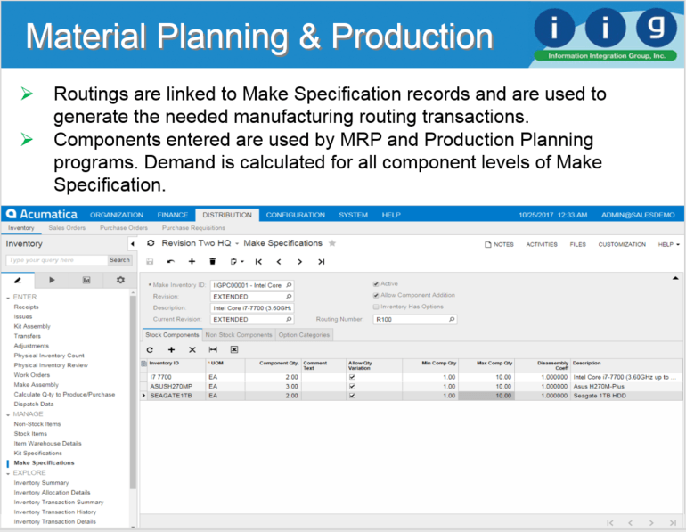This screenshot has width=686, height=532.
Task: Open the Sales Orders module tab
Action: (x=67, y=228)
